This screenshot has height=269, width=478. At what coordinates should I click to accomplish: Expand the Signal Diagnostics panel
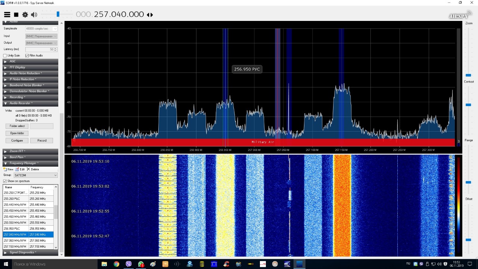30,253
